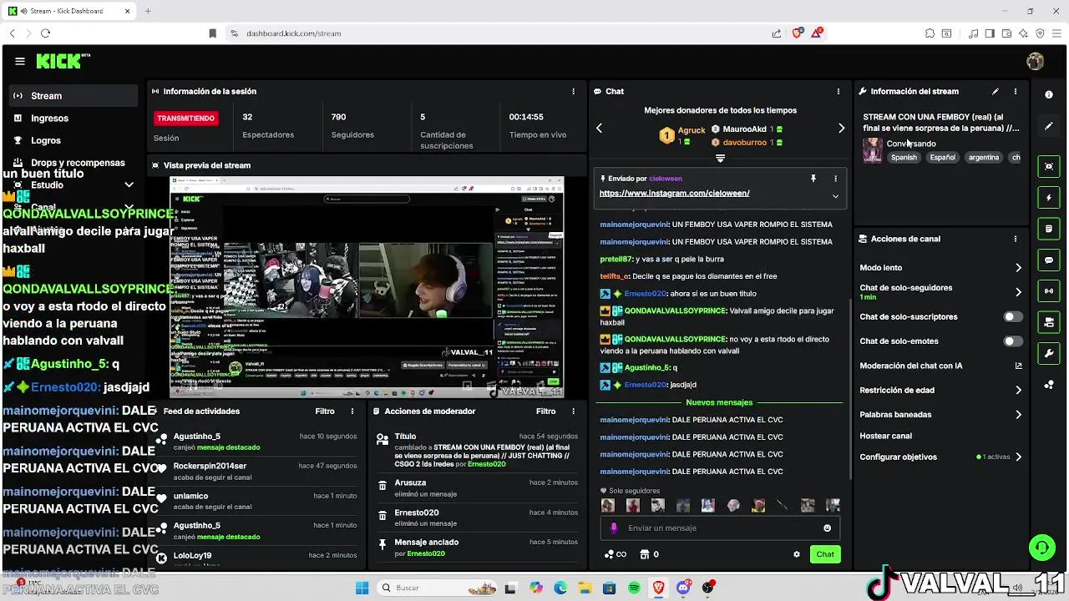Expand Restricción de edad settings
1069x601 pixels.
[x=1018, y=390]
